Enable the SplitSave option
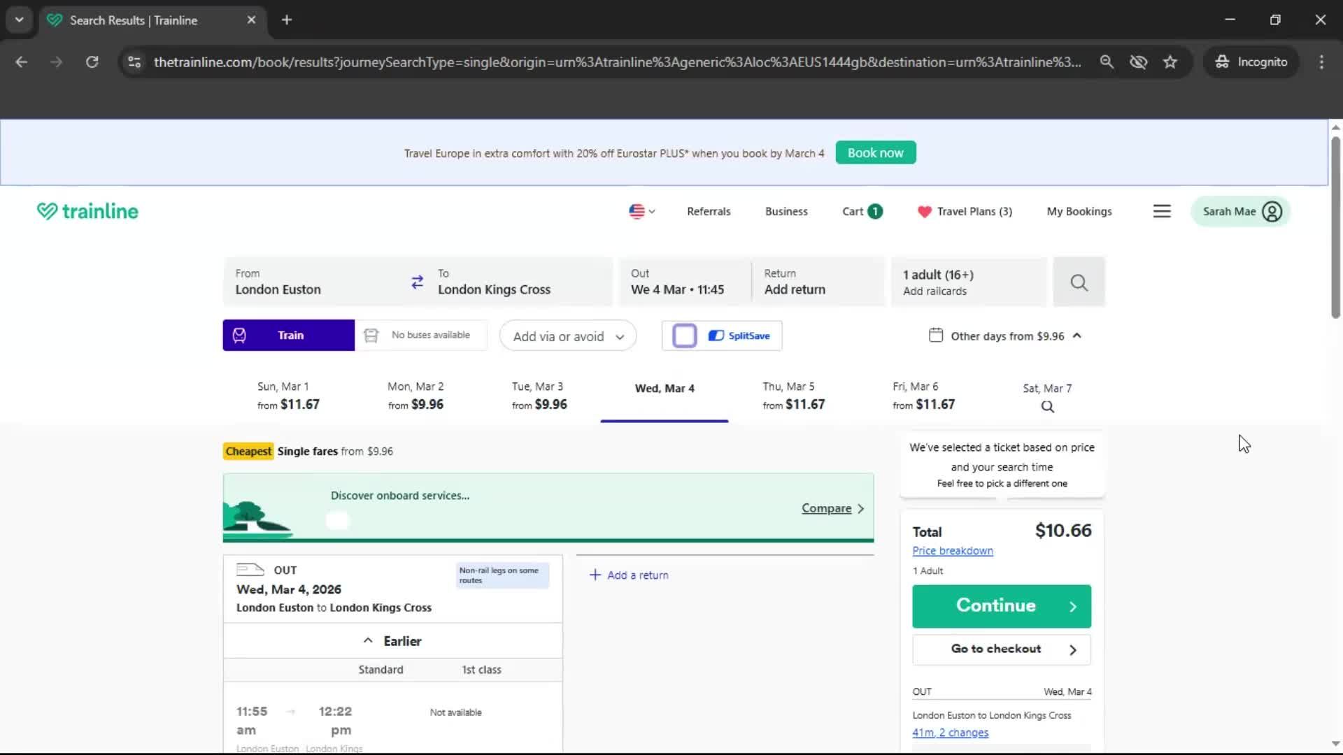This screenshot has width=1343, height=755. 684,336
